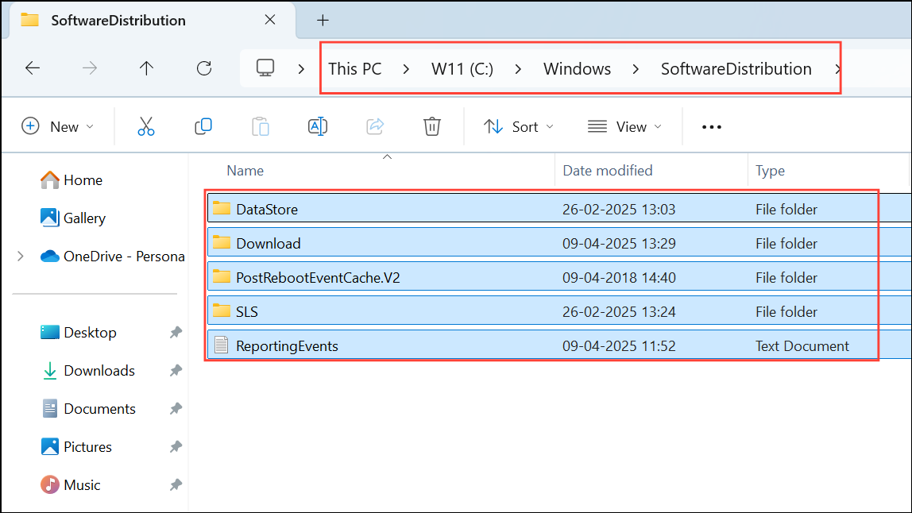
Task: Switch to the SoftwareDistribution tab
Action: (118, 20)
